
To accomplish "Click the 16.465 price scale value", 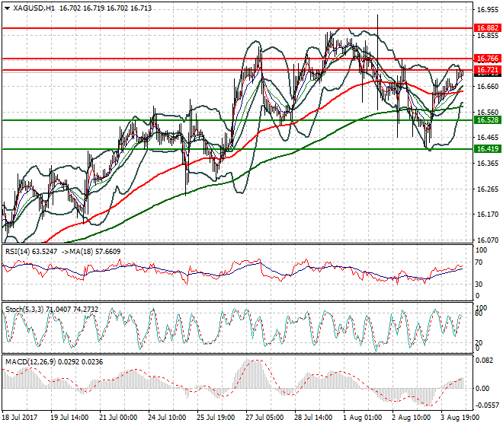I will pos(488,138).
